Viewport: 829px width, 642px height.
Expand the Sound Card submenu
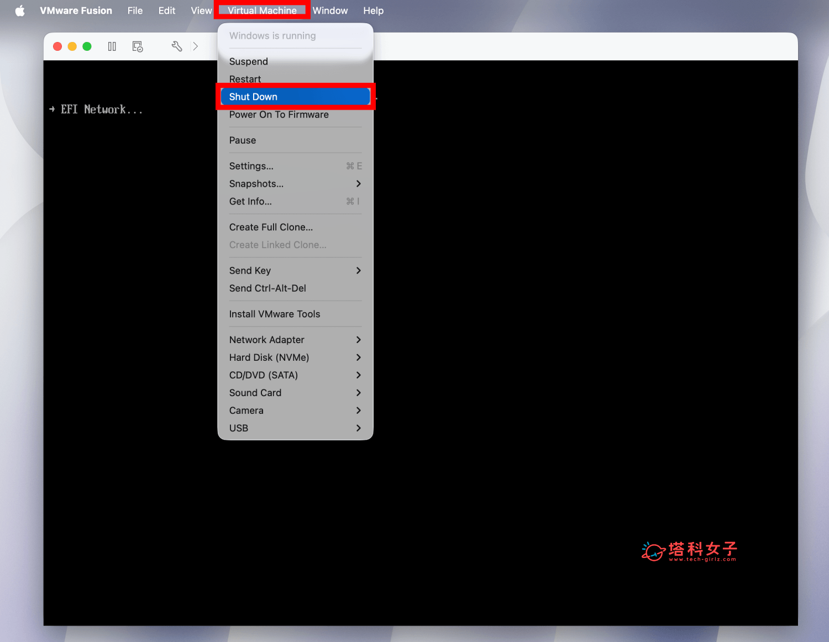[x=295, y=392]
